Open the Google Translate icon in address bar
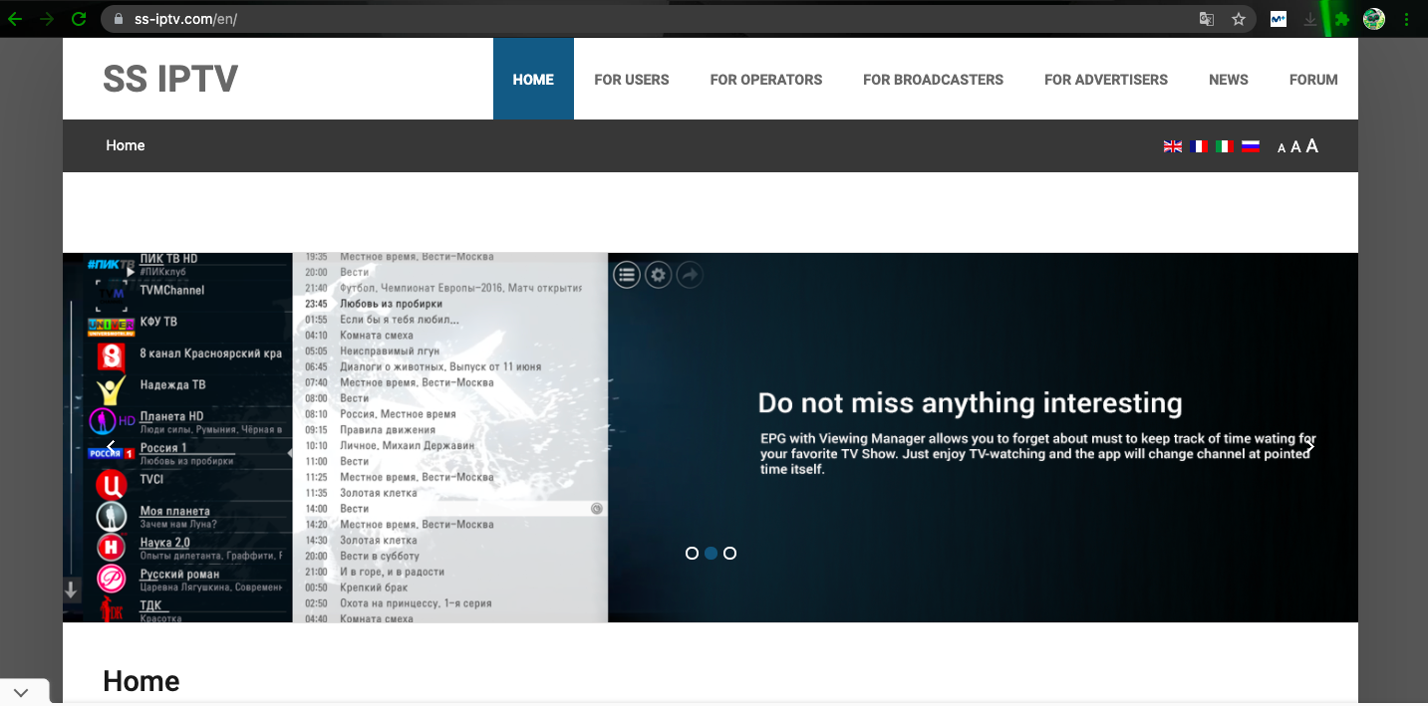The height and width of the screenshot is (706, 1428). pos(1207,19)
